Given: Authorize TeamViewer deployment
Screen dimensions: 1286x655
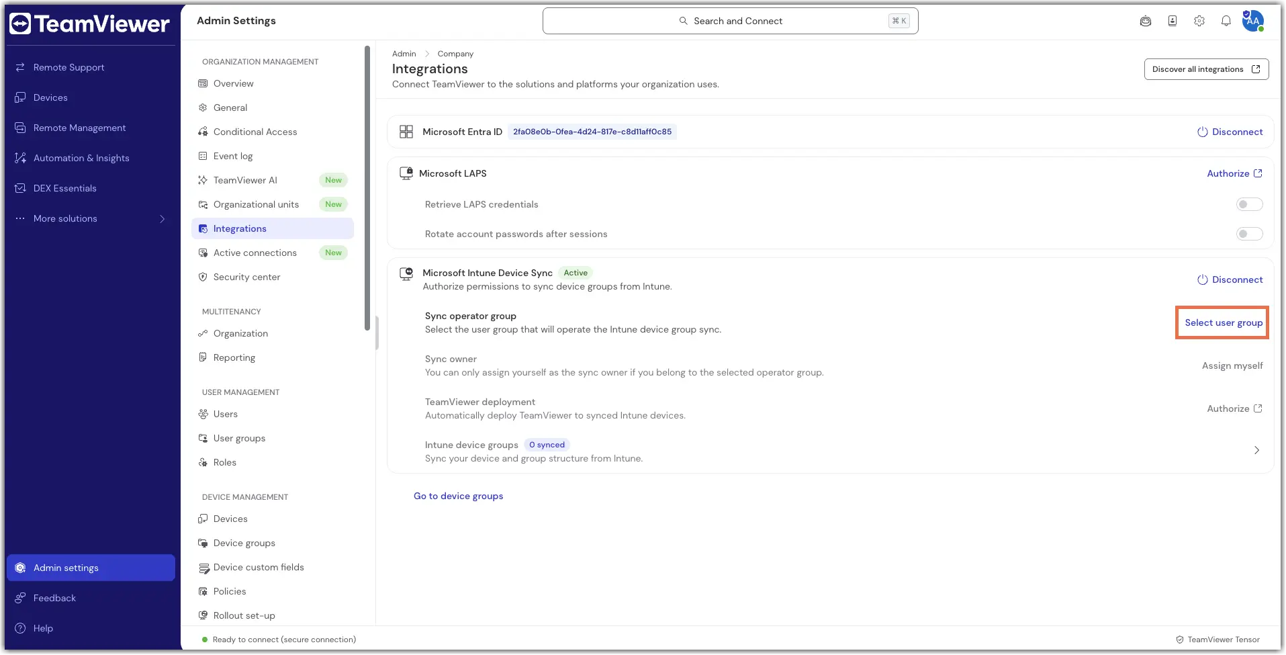Looking at the screenshot, I should point(1234,408).
